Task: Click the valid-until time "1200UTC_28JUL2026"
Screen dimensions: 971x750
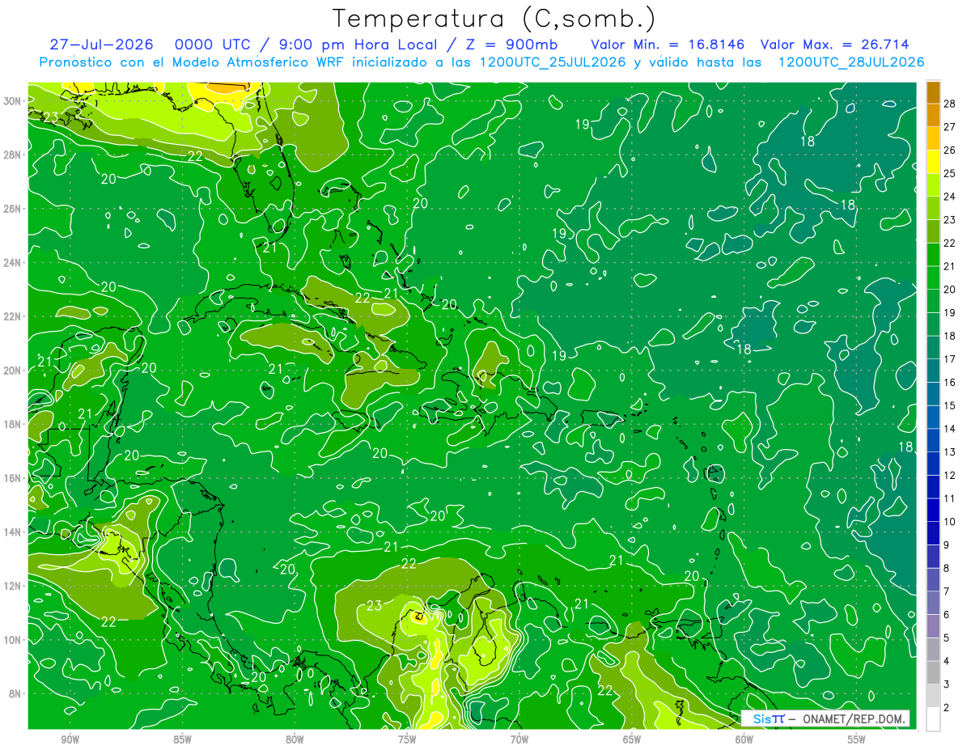Action: pos(851,62)
